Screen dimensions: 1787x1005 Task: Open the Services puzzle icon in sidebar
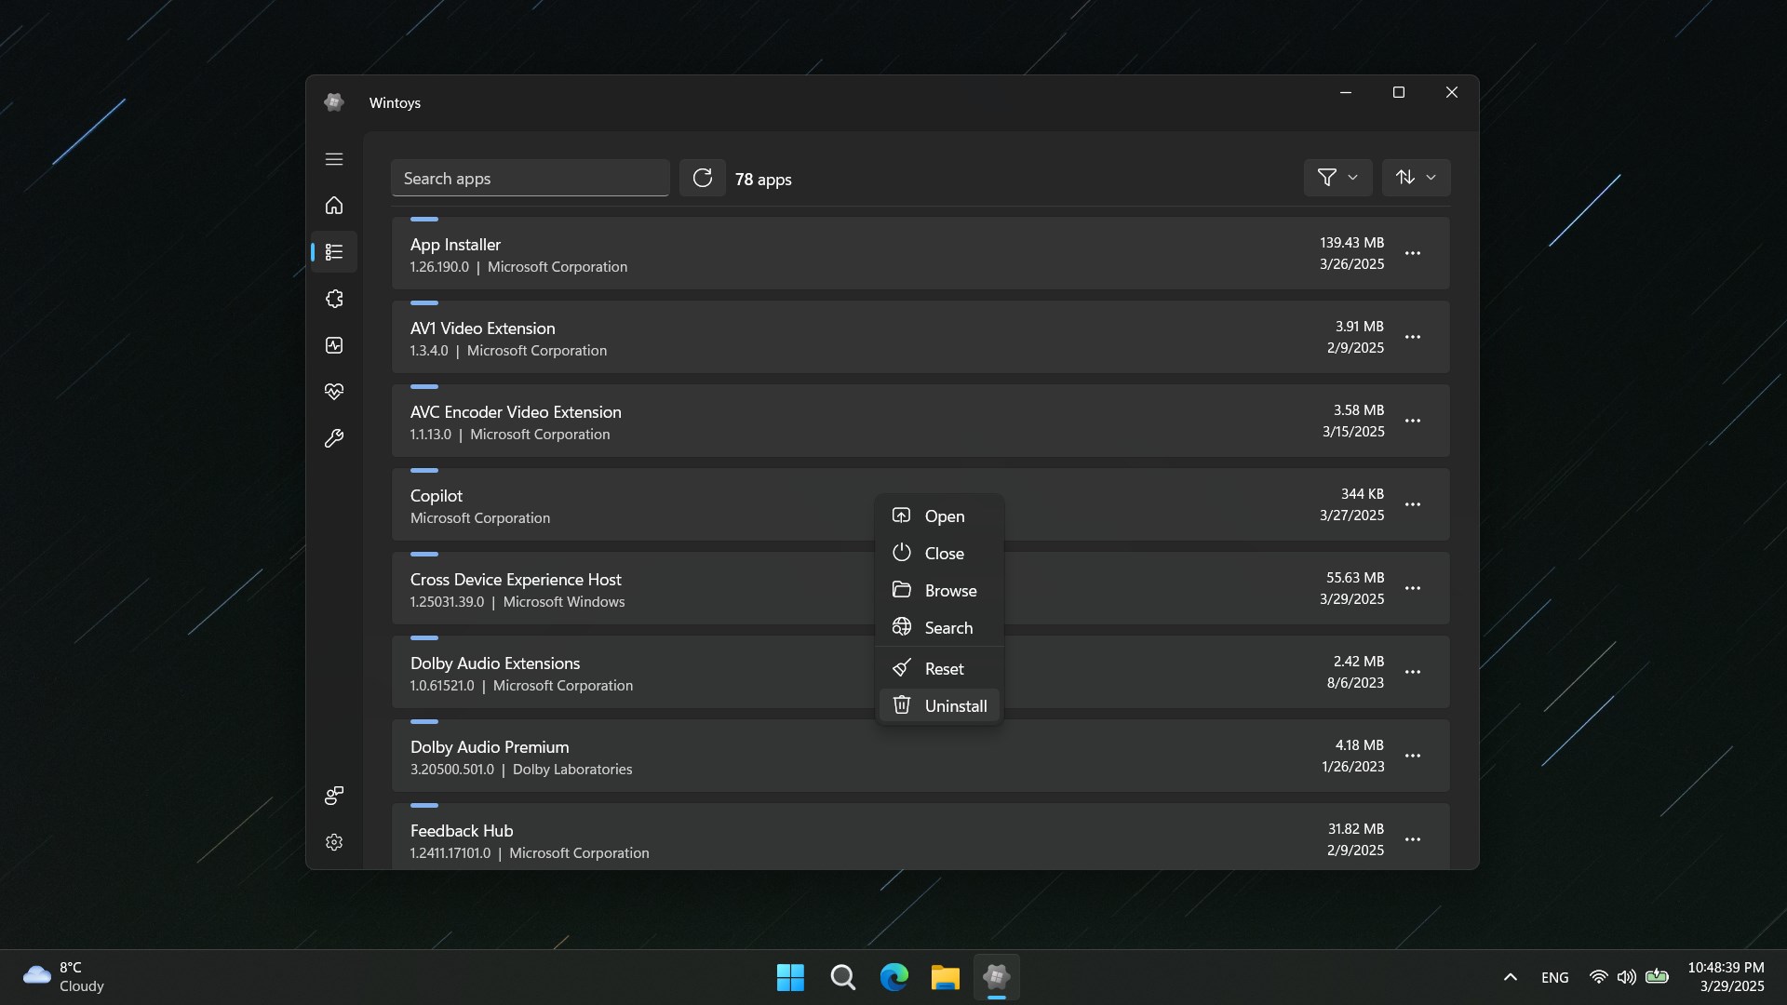333,299
